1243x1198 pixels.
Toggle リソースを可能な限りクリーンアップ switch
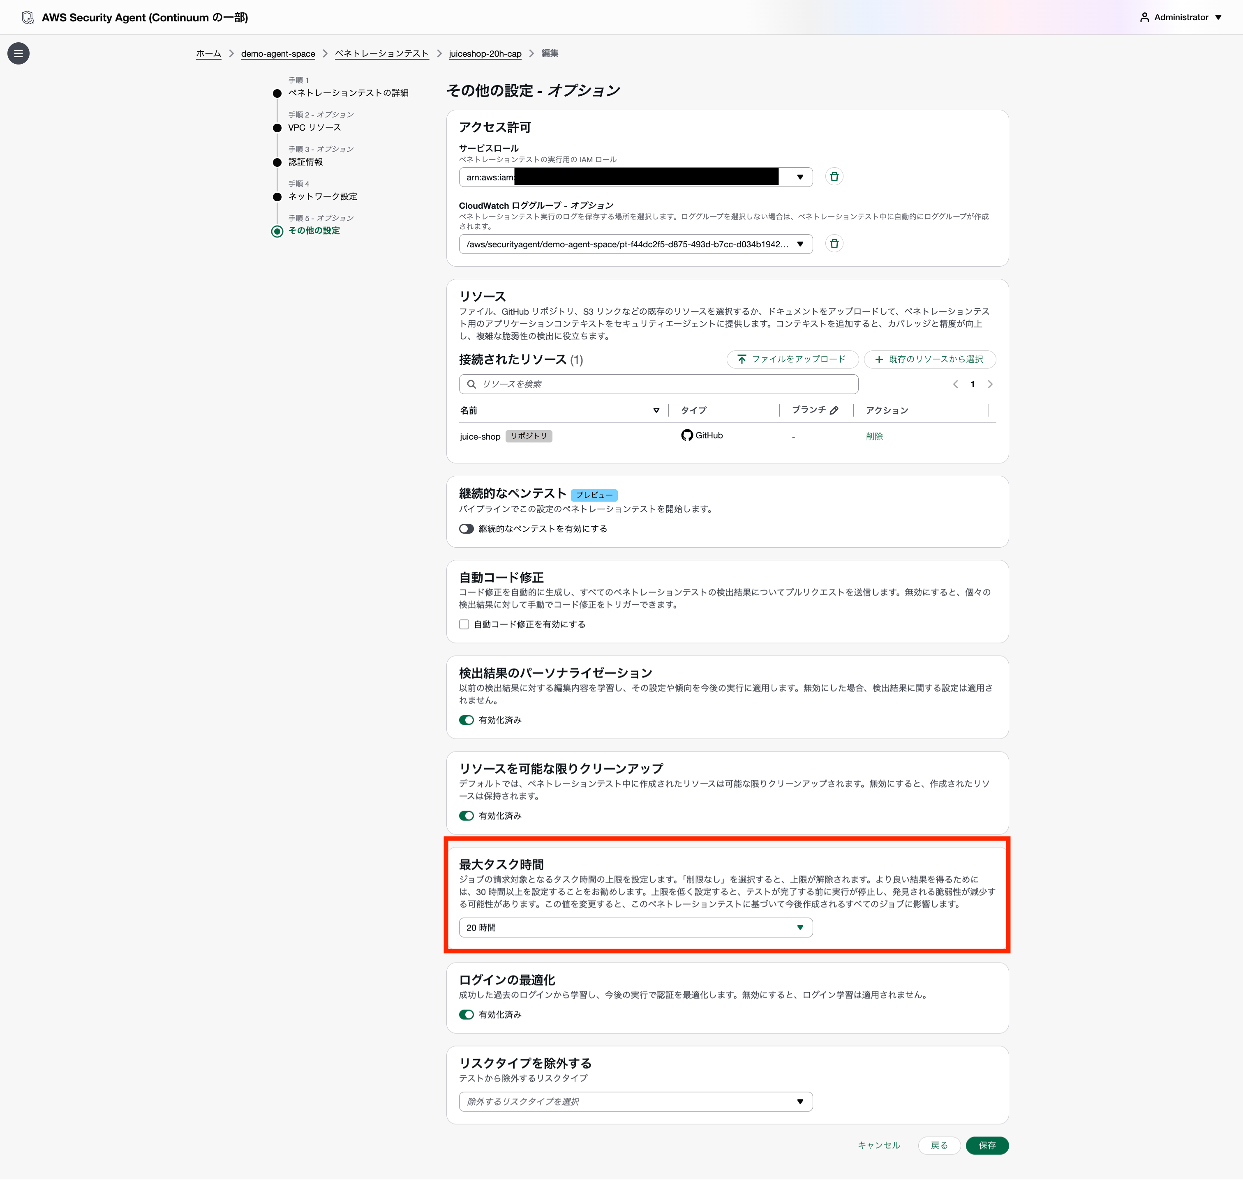(x=466, y=816)
